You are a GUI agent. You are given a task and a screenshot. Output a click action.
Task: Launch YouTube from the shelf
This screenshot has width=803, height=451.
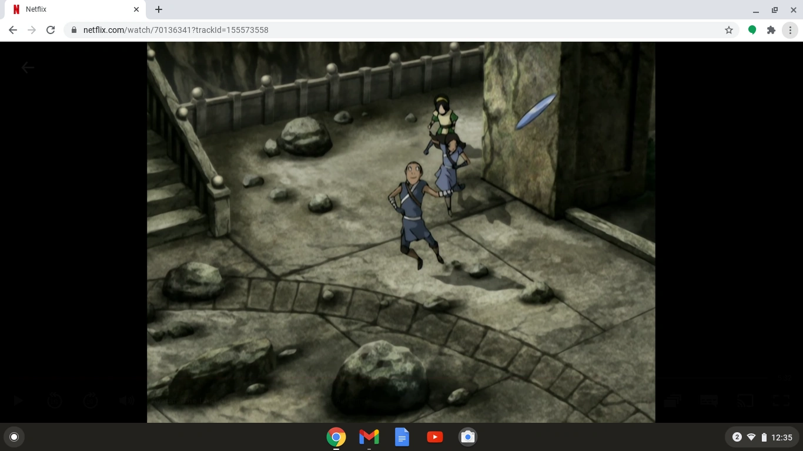[x=434, y=437]
